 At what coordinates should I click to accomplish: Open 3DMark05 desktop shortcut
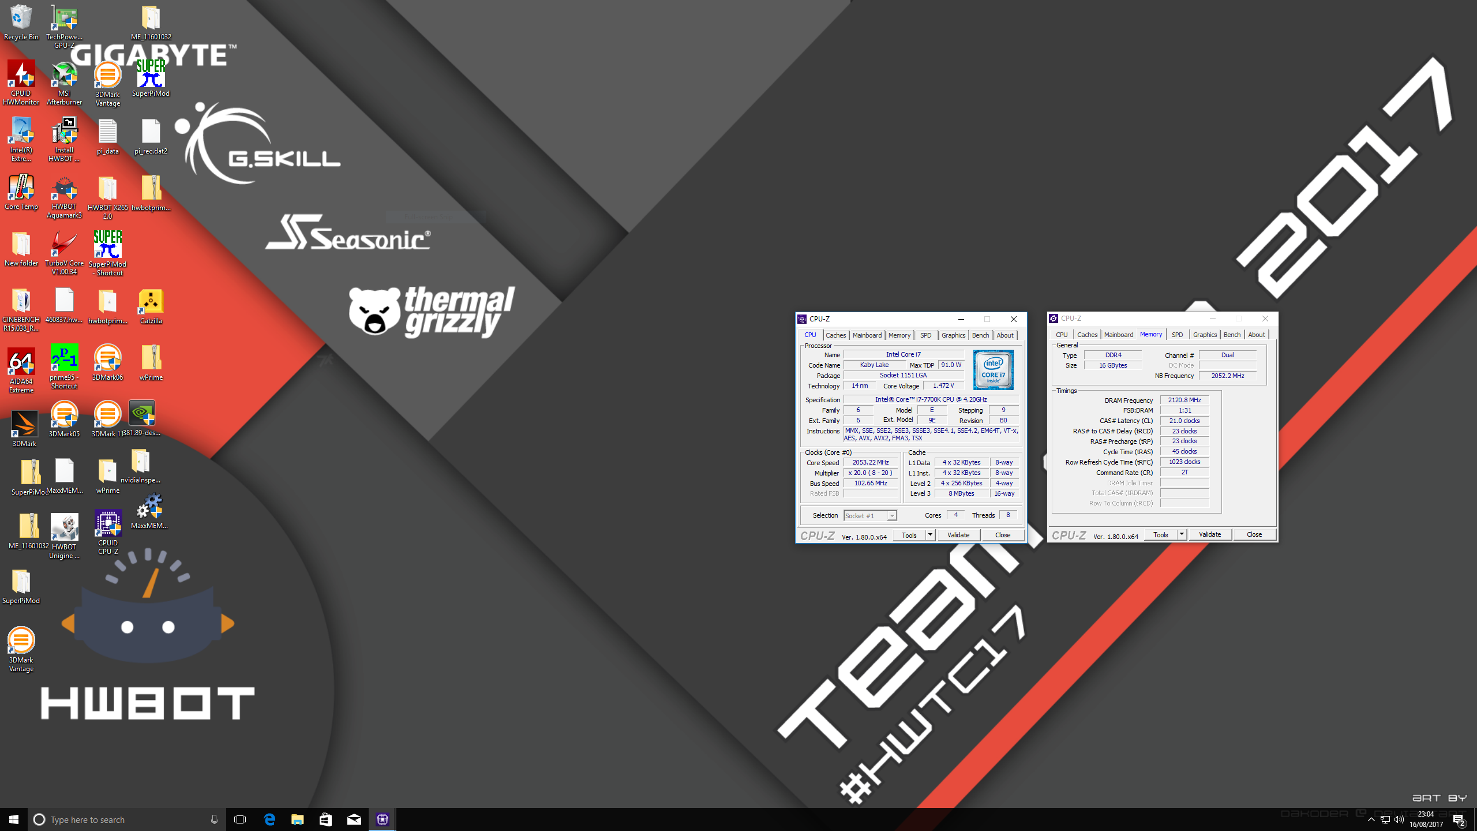coord(64,419)
